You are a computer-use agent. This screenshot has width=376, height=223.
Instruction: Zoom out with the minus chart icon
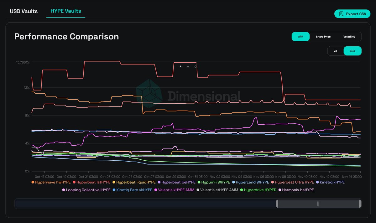[188, 66]
